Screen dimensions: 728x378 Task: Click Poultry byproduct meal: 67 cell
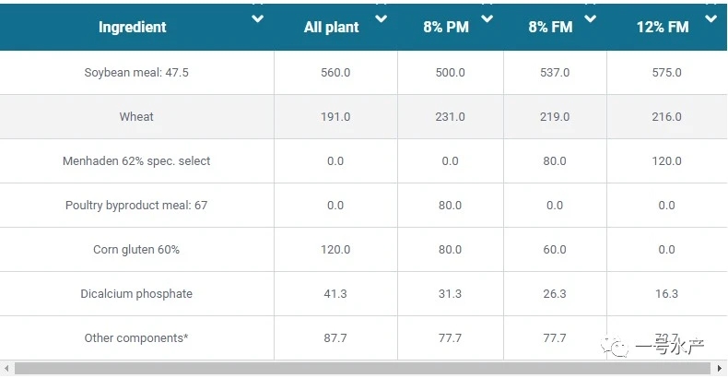[136, 206]
